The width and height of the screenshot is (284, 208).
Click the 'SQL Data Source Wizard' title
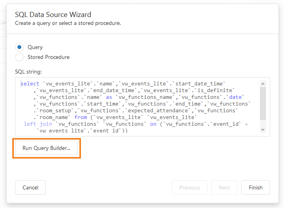tap(53, 15)
